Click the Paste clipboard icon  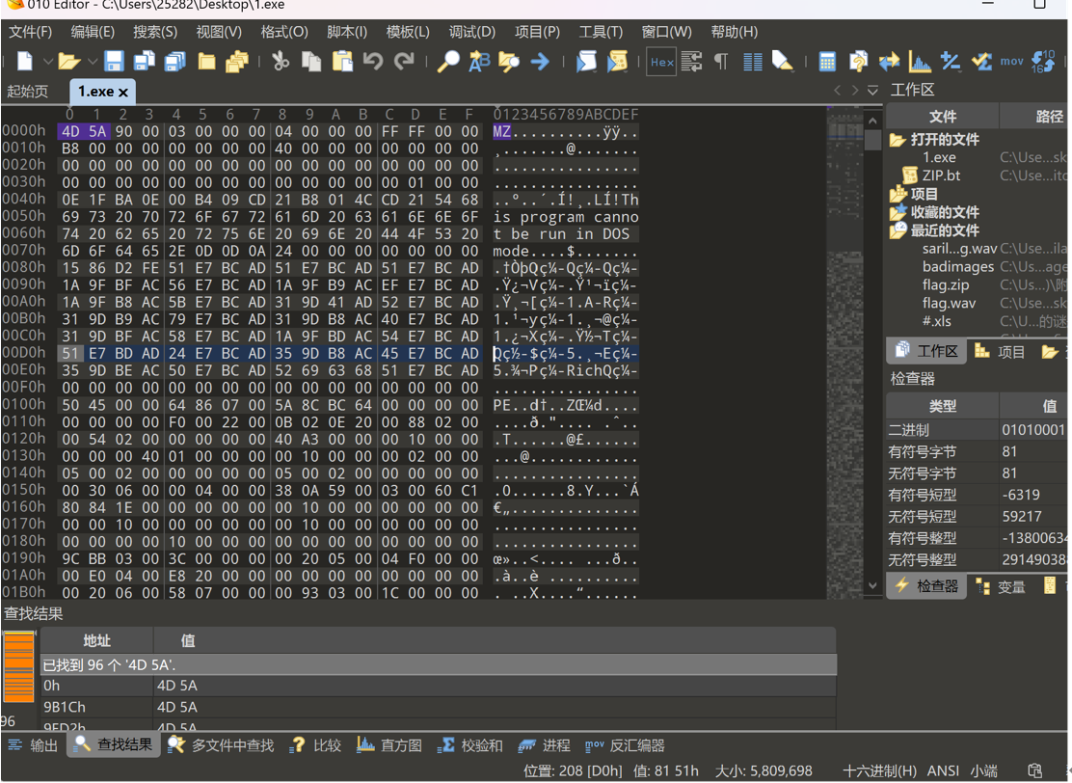click(342, 62)
